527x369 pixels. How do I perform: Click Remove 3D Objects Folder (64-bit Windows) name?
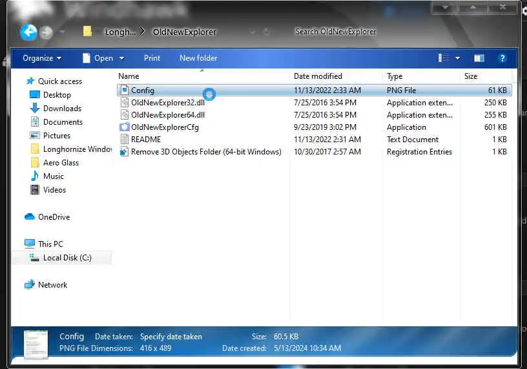click(x=206, y=152)
